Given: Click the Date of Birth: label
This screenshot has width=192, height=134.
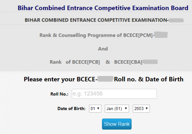Looking at the screenshot, I should coord(71,109).
